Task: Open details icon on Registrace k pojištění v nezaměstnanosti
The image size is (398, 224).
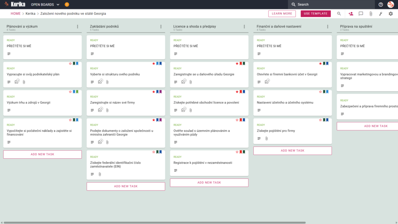Action: click(x=176, y=170)
